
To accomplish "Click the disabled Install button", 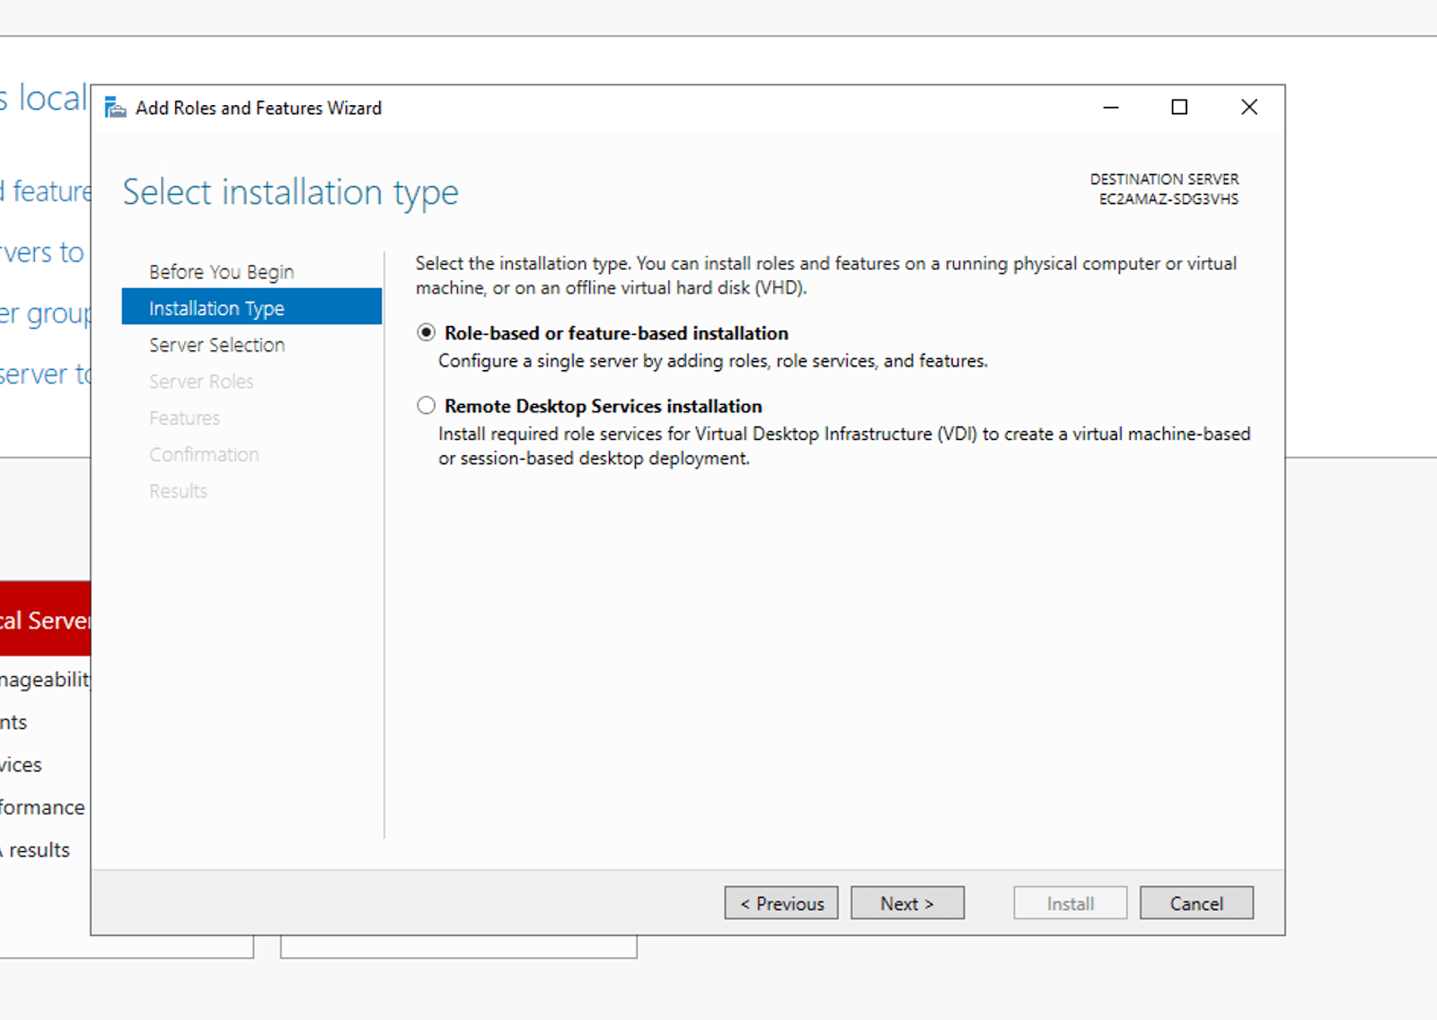I will [1070, 903].
